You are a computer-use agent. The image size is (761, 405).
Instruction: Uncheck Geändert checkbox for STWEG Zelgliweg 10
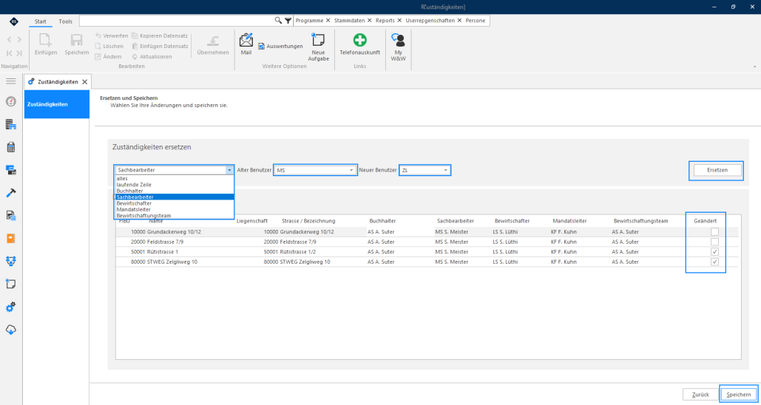pyautogui.click(x=714, y=262)
